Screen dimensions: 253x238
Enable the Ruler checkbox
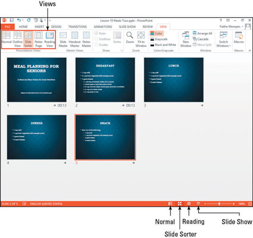pos(96,33)
